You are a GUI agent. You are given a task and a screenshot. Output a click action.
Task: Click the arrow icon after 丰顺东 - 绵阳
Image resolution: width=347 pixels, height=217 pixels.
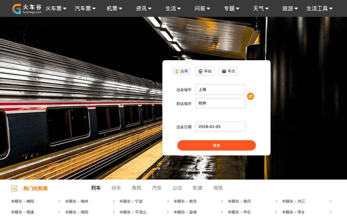pos(59,201)
